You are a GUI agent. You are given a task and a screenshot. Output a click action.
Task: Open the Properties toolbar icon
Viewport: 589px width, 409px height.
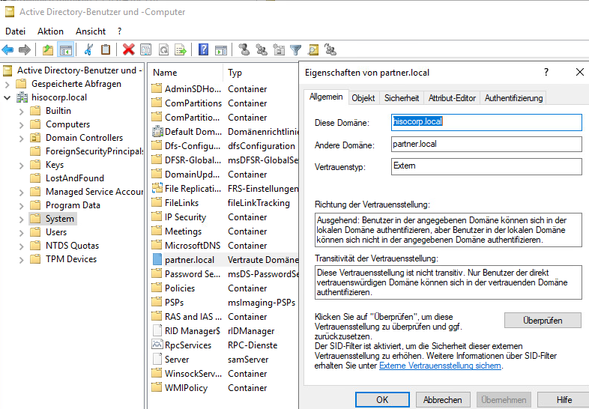[145, 49]
